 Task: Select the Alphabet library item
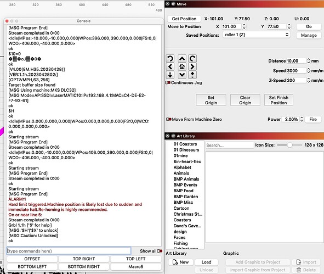tap(182, 167)
